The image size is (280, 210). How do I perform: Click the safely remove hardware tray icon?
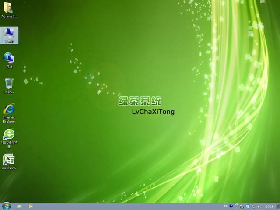[242, 206]
